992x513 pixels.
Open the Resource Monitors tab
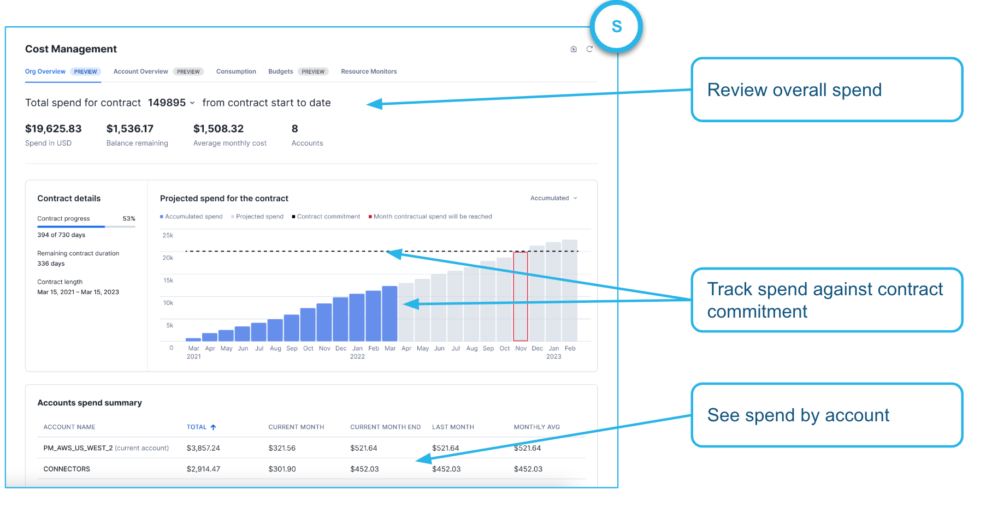point(369,71)
